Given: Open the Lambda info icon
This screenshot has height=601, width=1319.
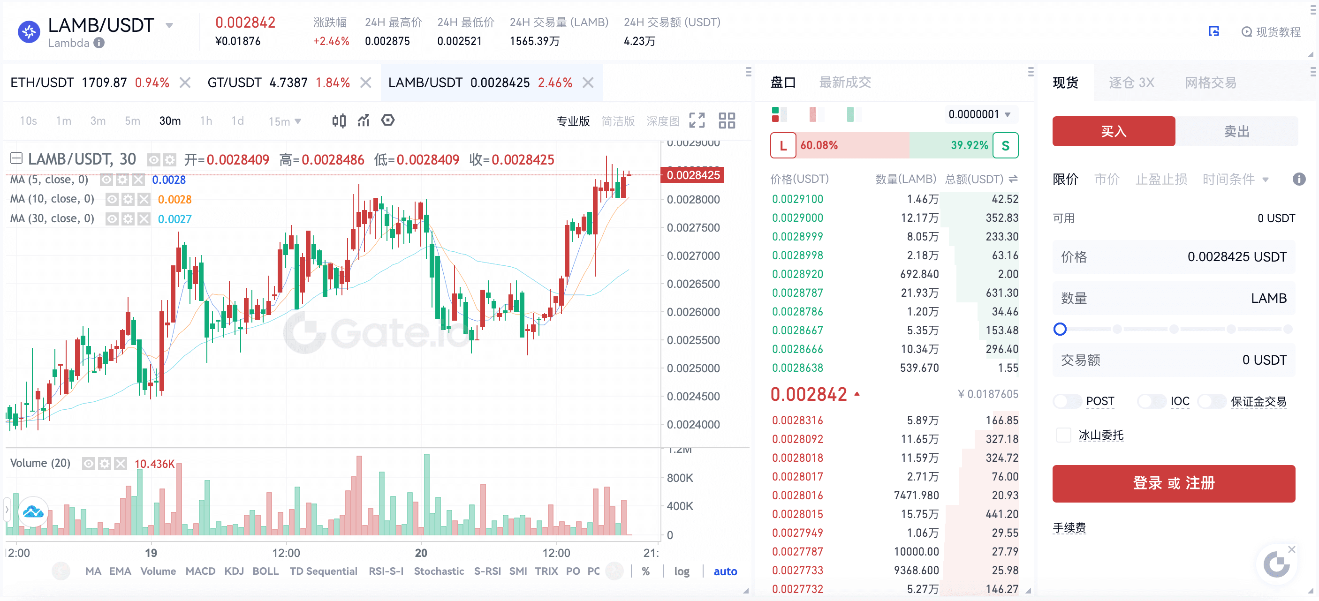Looking at the screenshot, I should tap(99, 43).
